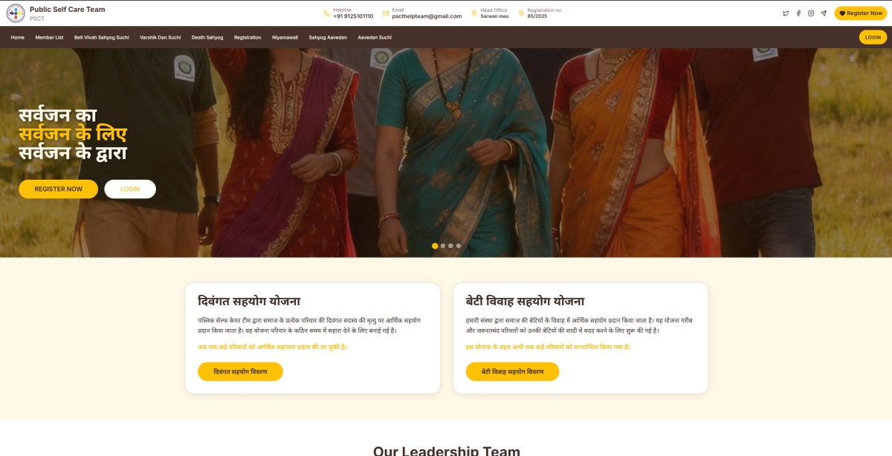Viewport: 892px width, 456px height.
Task: Click the REGISTER NOW button on hero banner
Action: tap(58, 189)
